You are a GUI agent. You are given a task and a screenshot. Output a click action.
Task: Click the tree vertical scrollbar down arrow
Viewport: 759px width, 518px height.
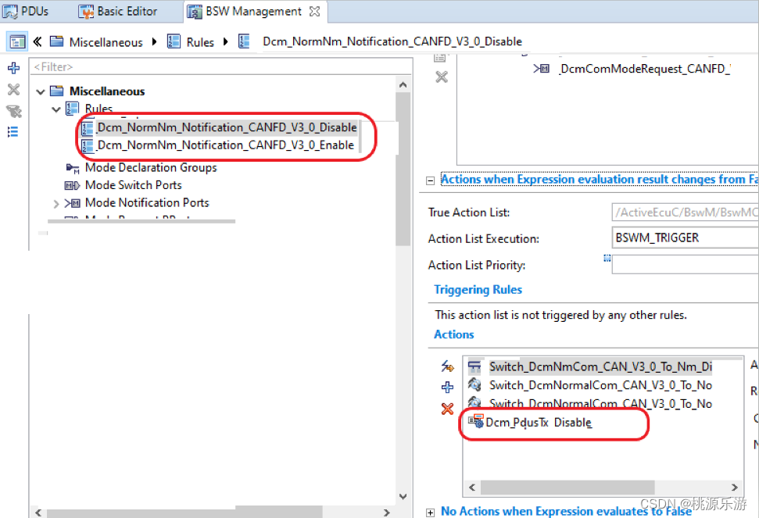(x=403, y=497)
